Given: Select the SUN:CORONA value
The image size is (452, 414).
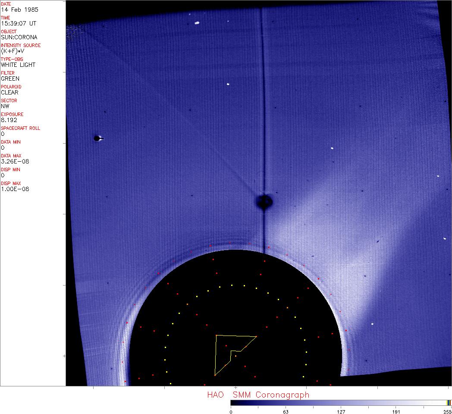Looking at the screenshot, I should [19, 37].
